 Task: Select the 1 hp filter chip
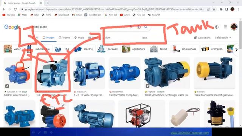63,49
